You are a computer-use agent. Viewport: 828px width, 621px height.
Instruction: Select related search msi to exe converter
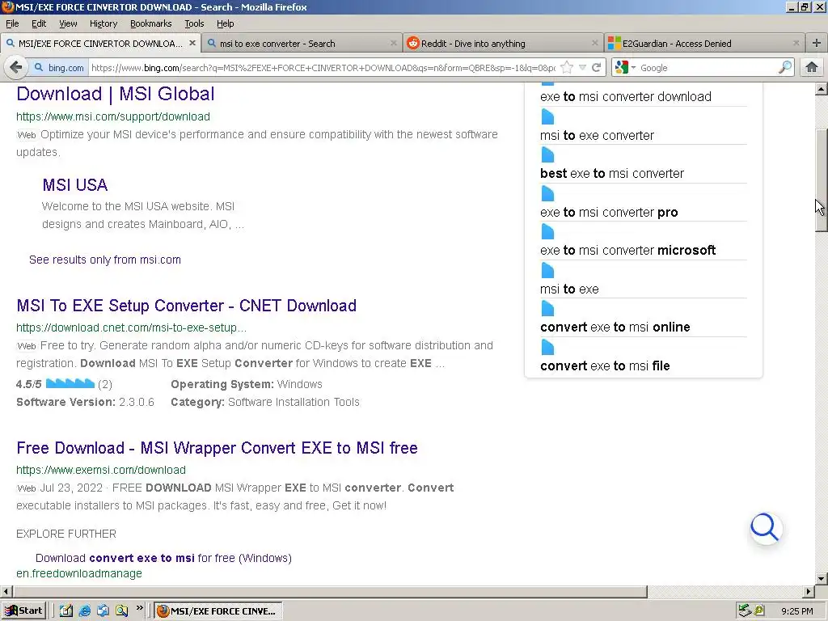(597, 136)
